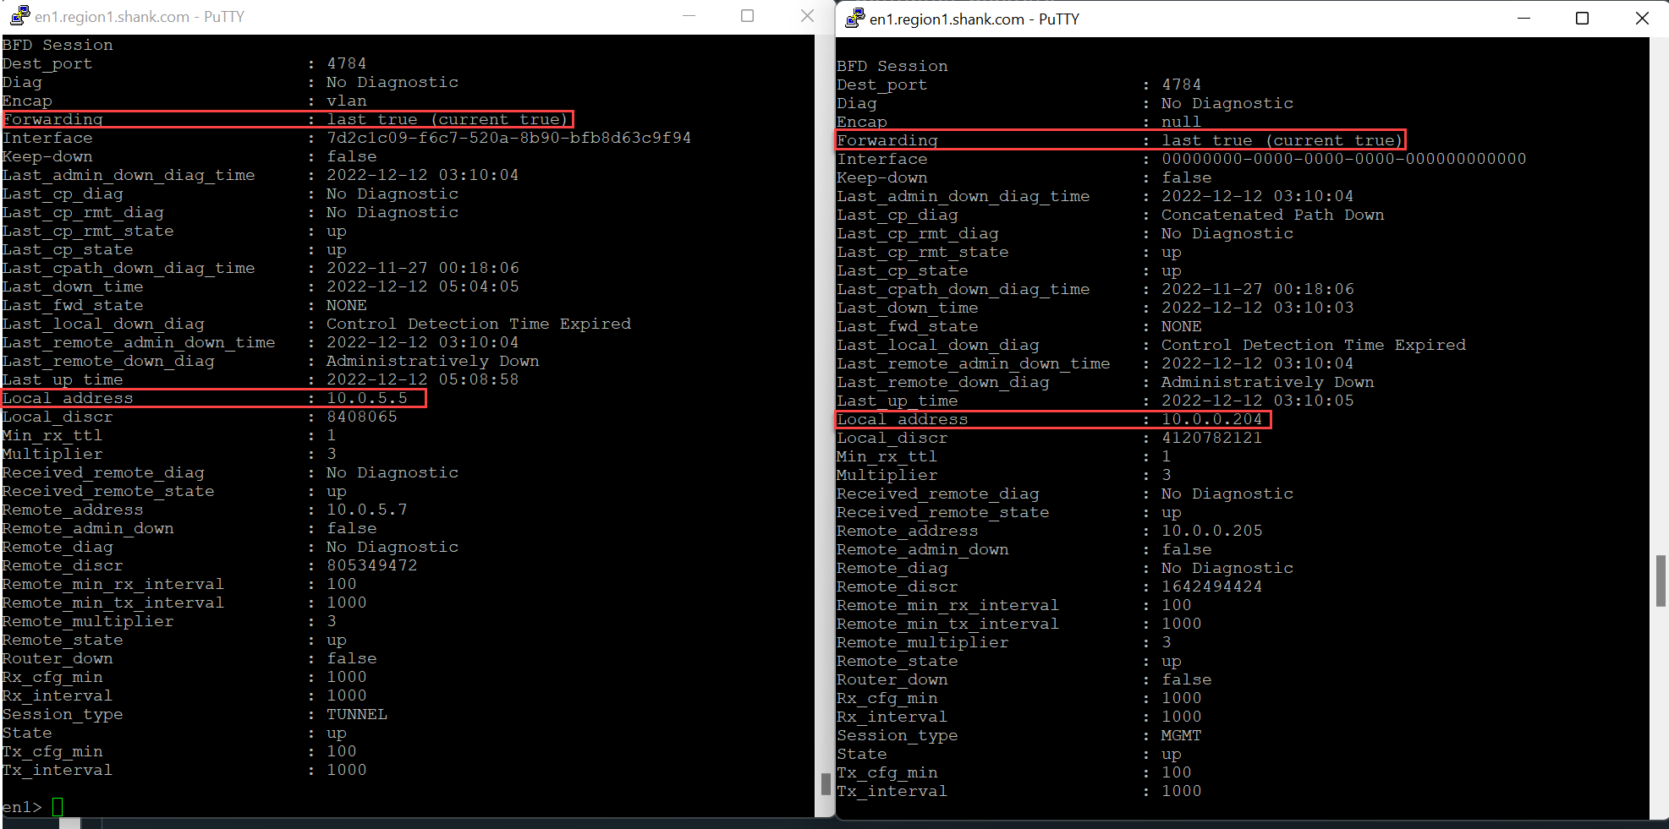1669x829 pixels.
Task: Click local address 10.0.0.204 in right window
Action: pyautogui.click(x=1211, y=419)
